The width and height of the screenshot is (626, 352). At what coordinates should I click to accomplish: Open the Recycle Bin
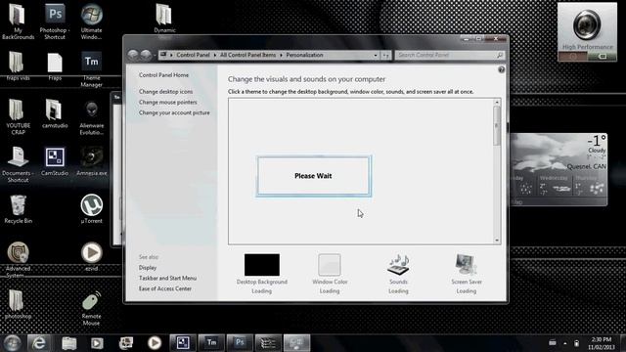pyautogui.click(x=18, y=208)
